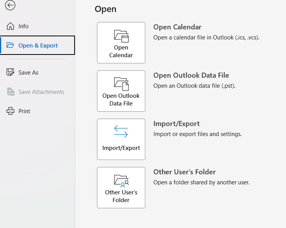Choose Print text in sidebar
Image resolution: width=286 pixels, height=228 pixels.
24,111
